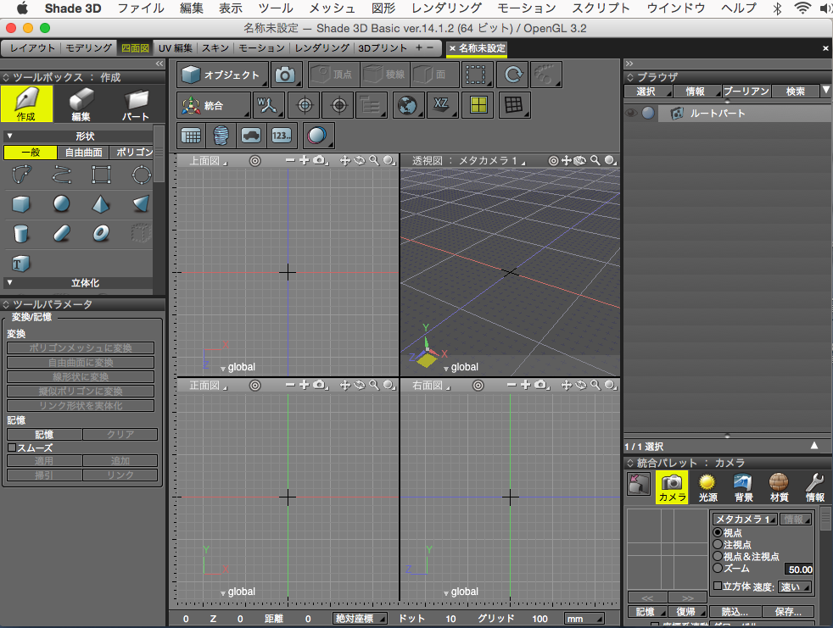Open the 情報 (Info) wrench palette

point(814,487)
